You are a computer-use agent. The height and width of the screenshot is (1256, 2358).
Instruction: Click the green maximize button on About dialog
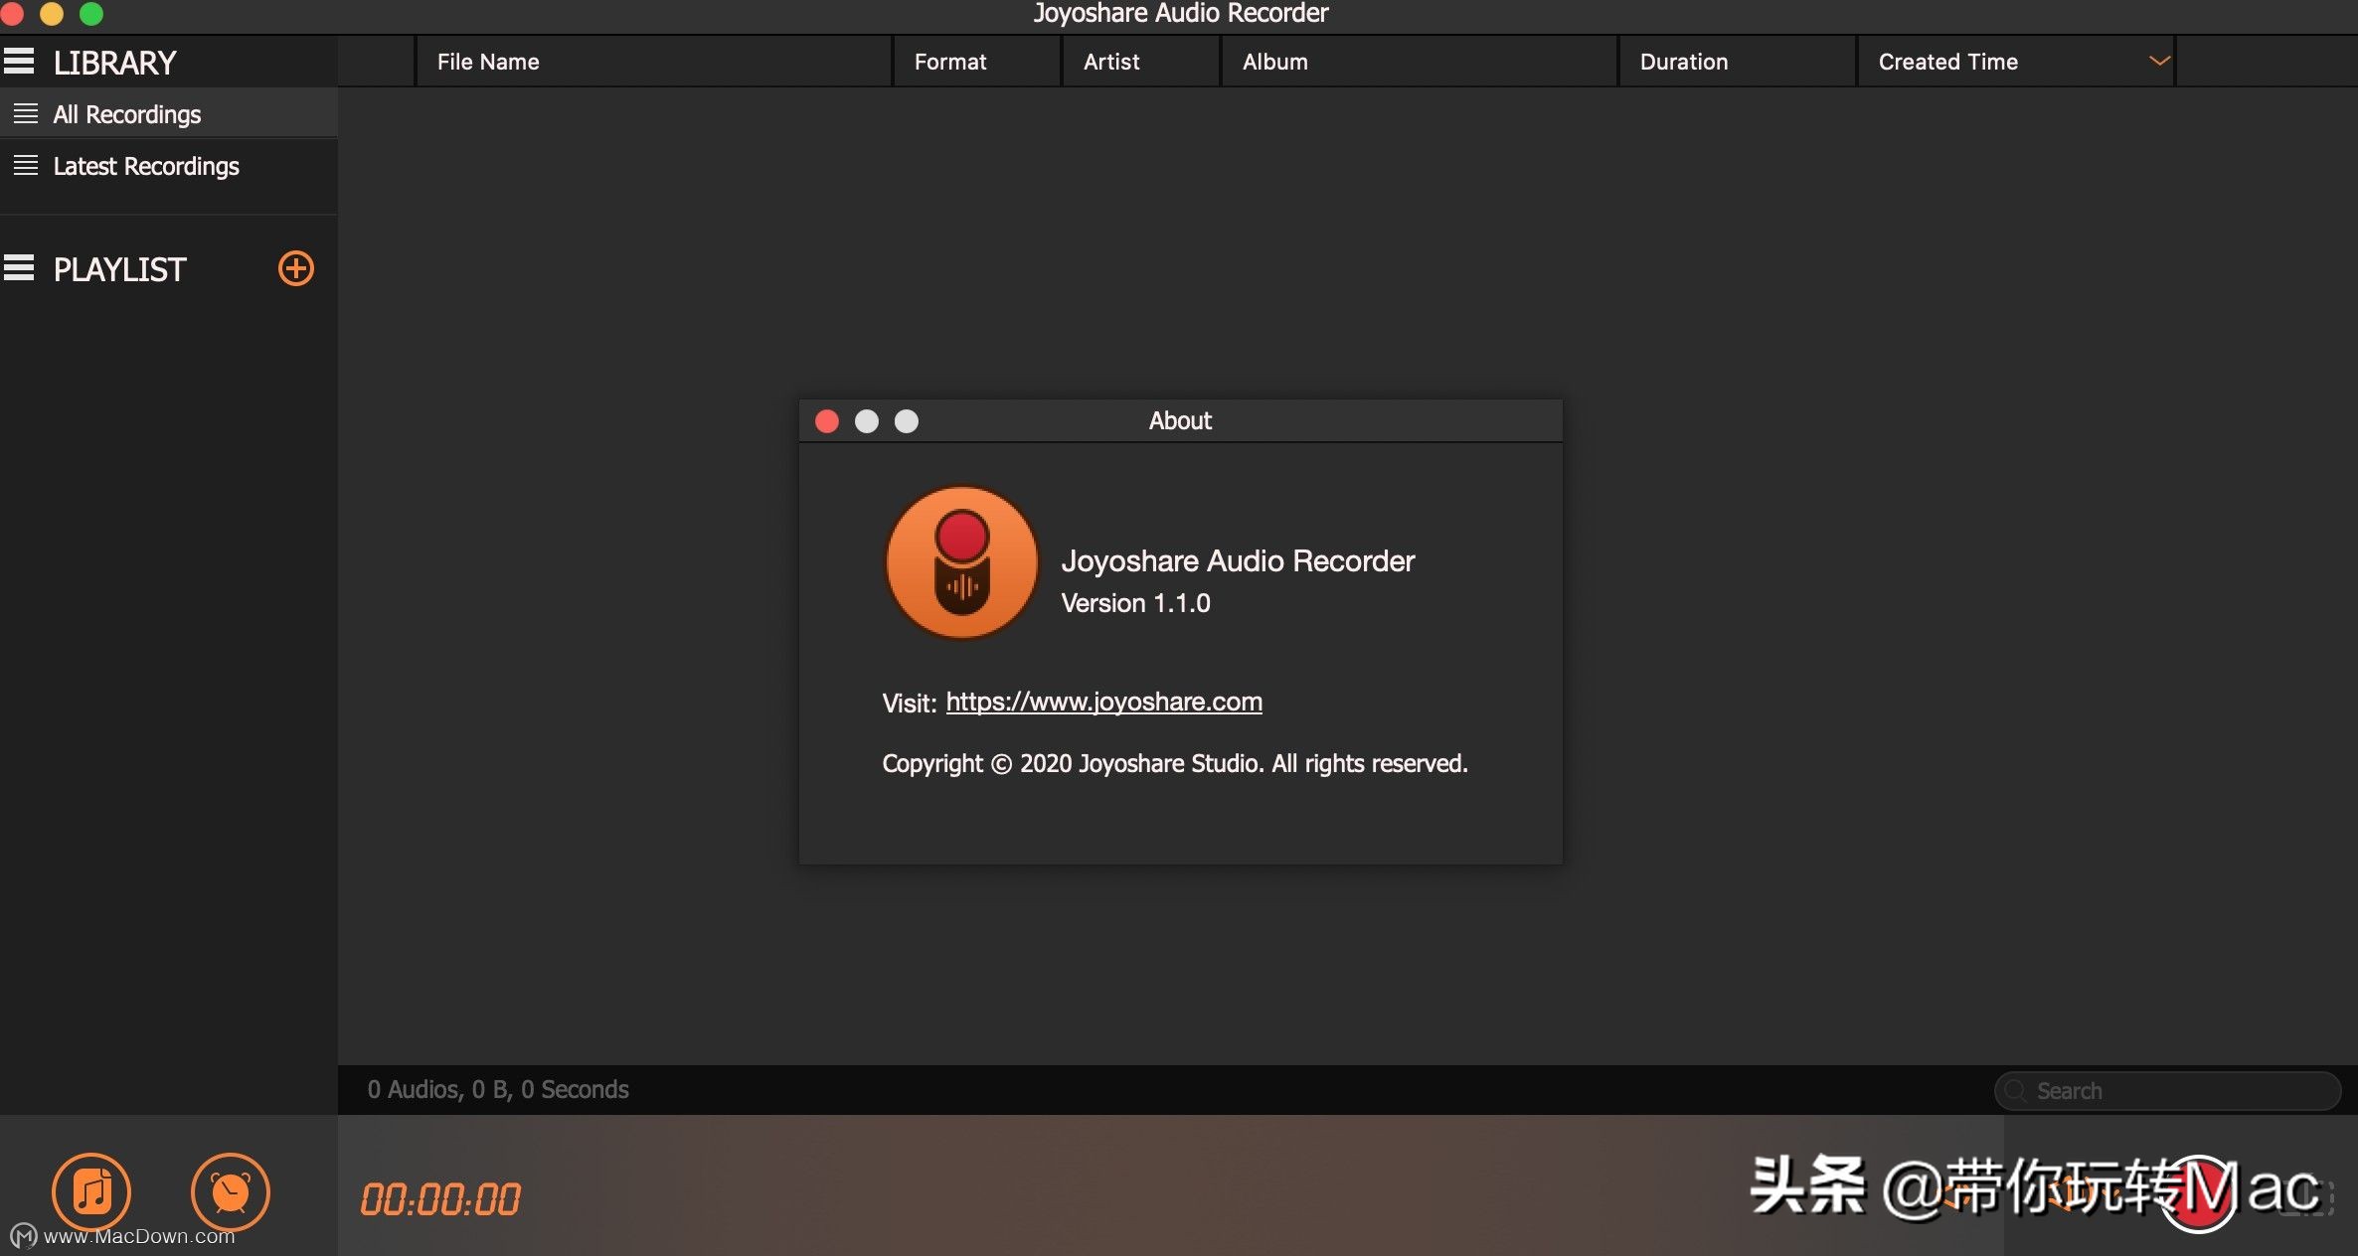pos(906,419)
